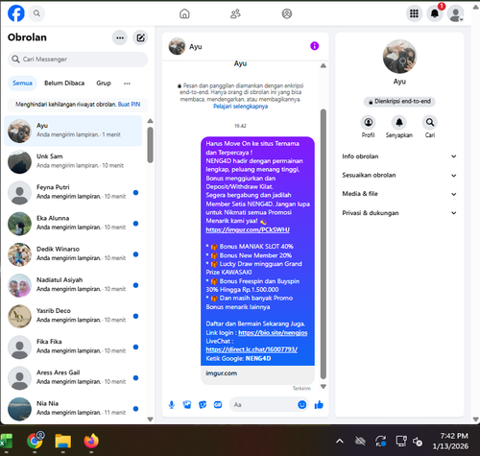Image resolution: width=480 pixels, height=456 pixels.
Task: Open the purple conversation info icon
Action: point(314,46)
